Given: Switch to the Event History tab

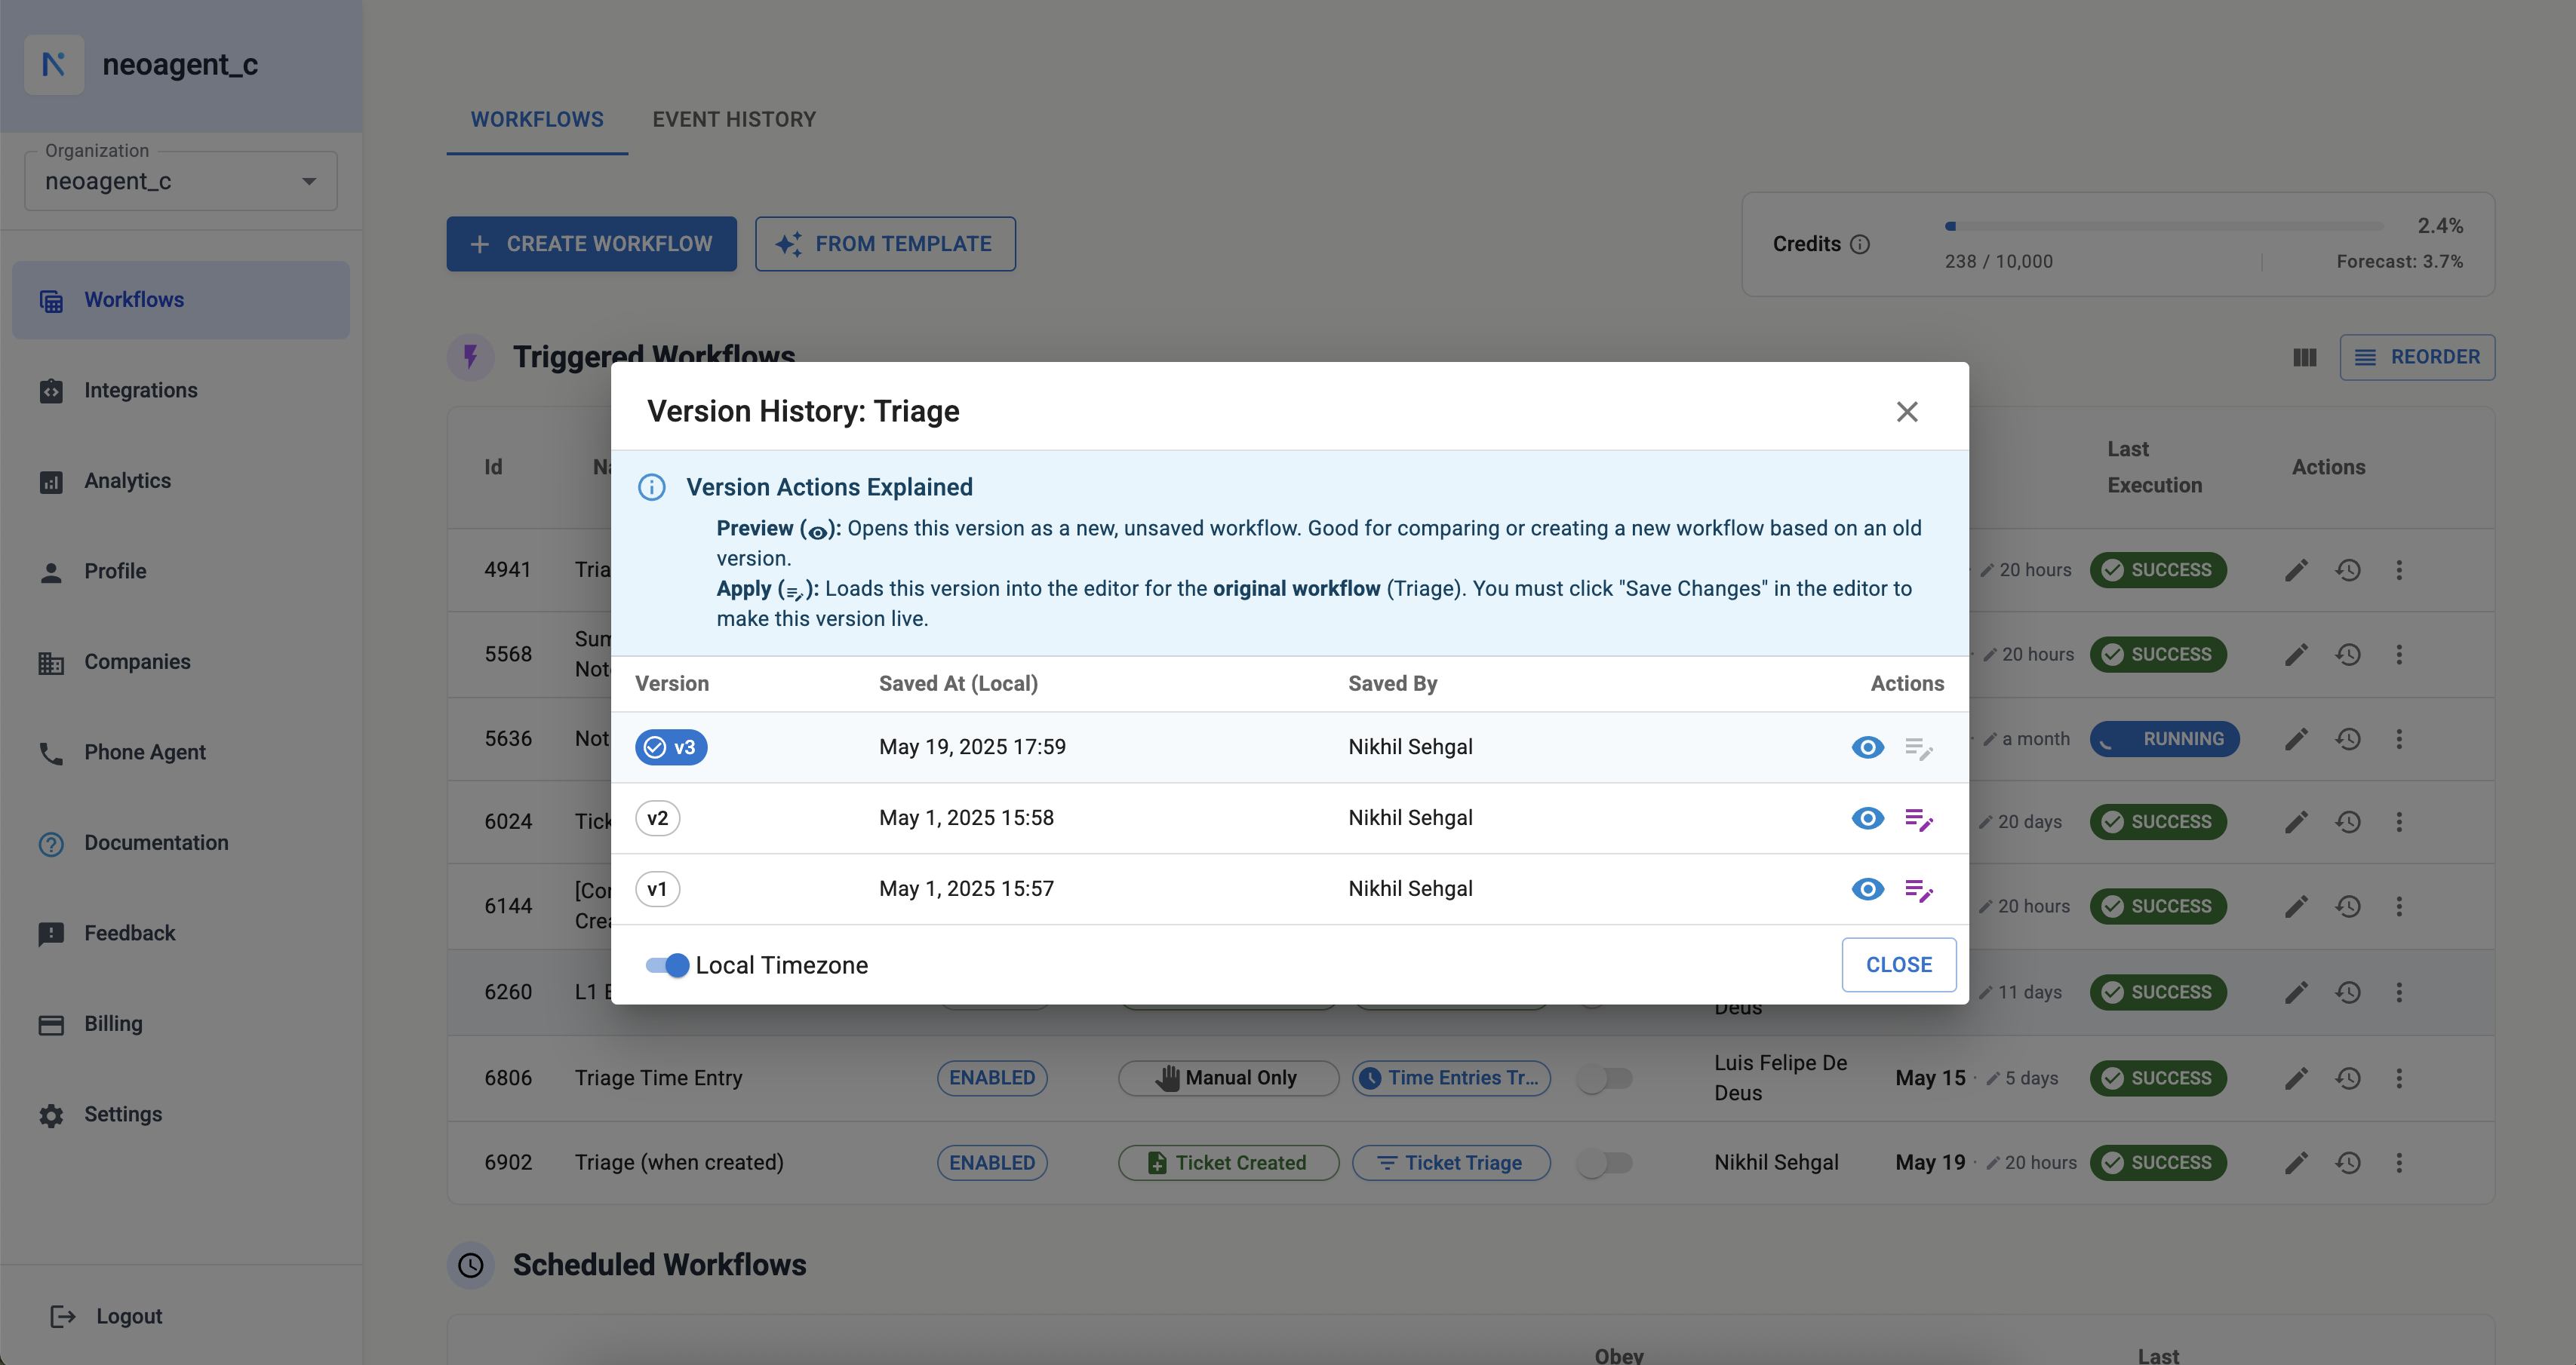Looking at the screenshot, I should pyautogui.click(x=733, y=120).
